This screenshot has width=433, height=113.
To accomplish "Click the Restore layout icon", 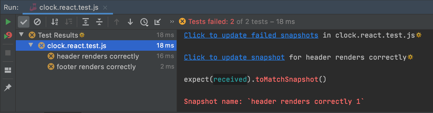I will (x=8, y=70).
